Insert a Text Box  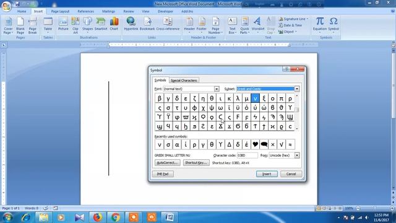[x=233, y=25]
